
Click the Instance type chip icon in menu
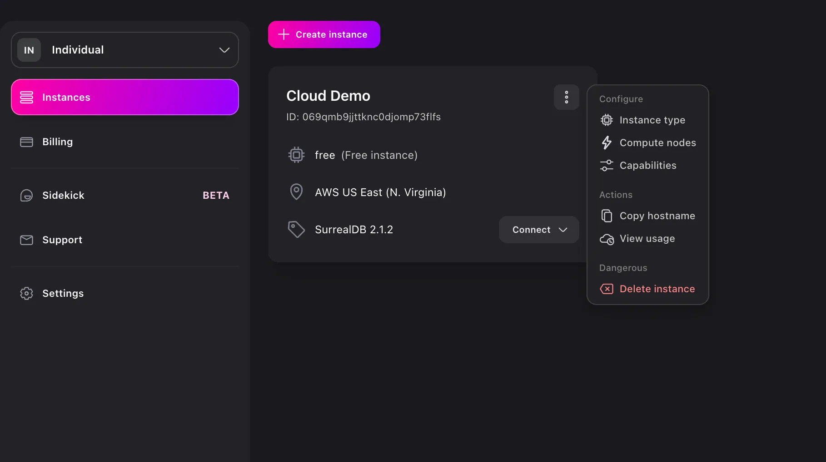[607, 120]
